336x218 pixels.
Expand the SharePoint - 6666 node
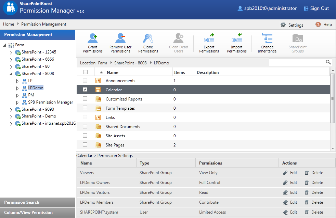[11, 60]
